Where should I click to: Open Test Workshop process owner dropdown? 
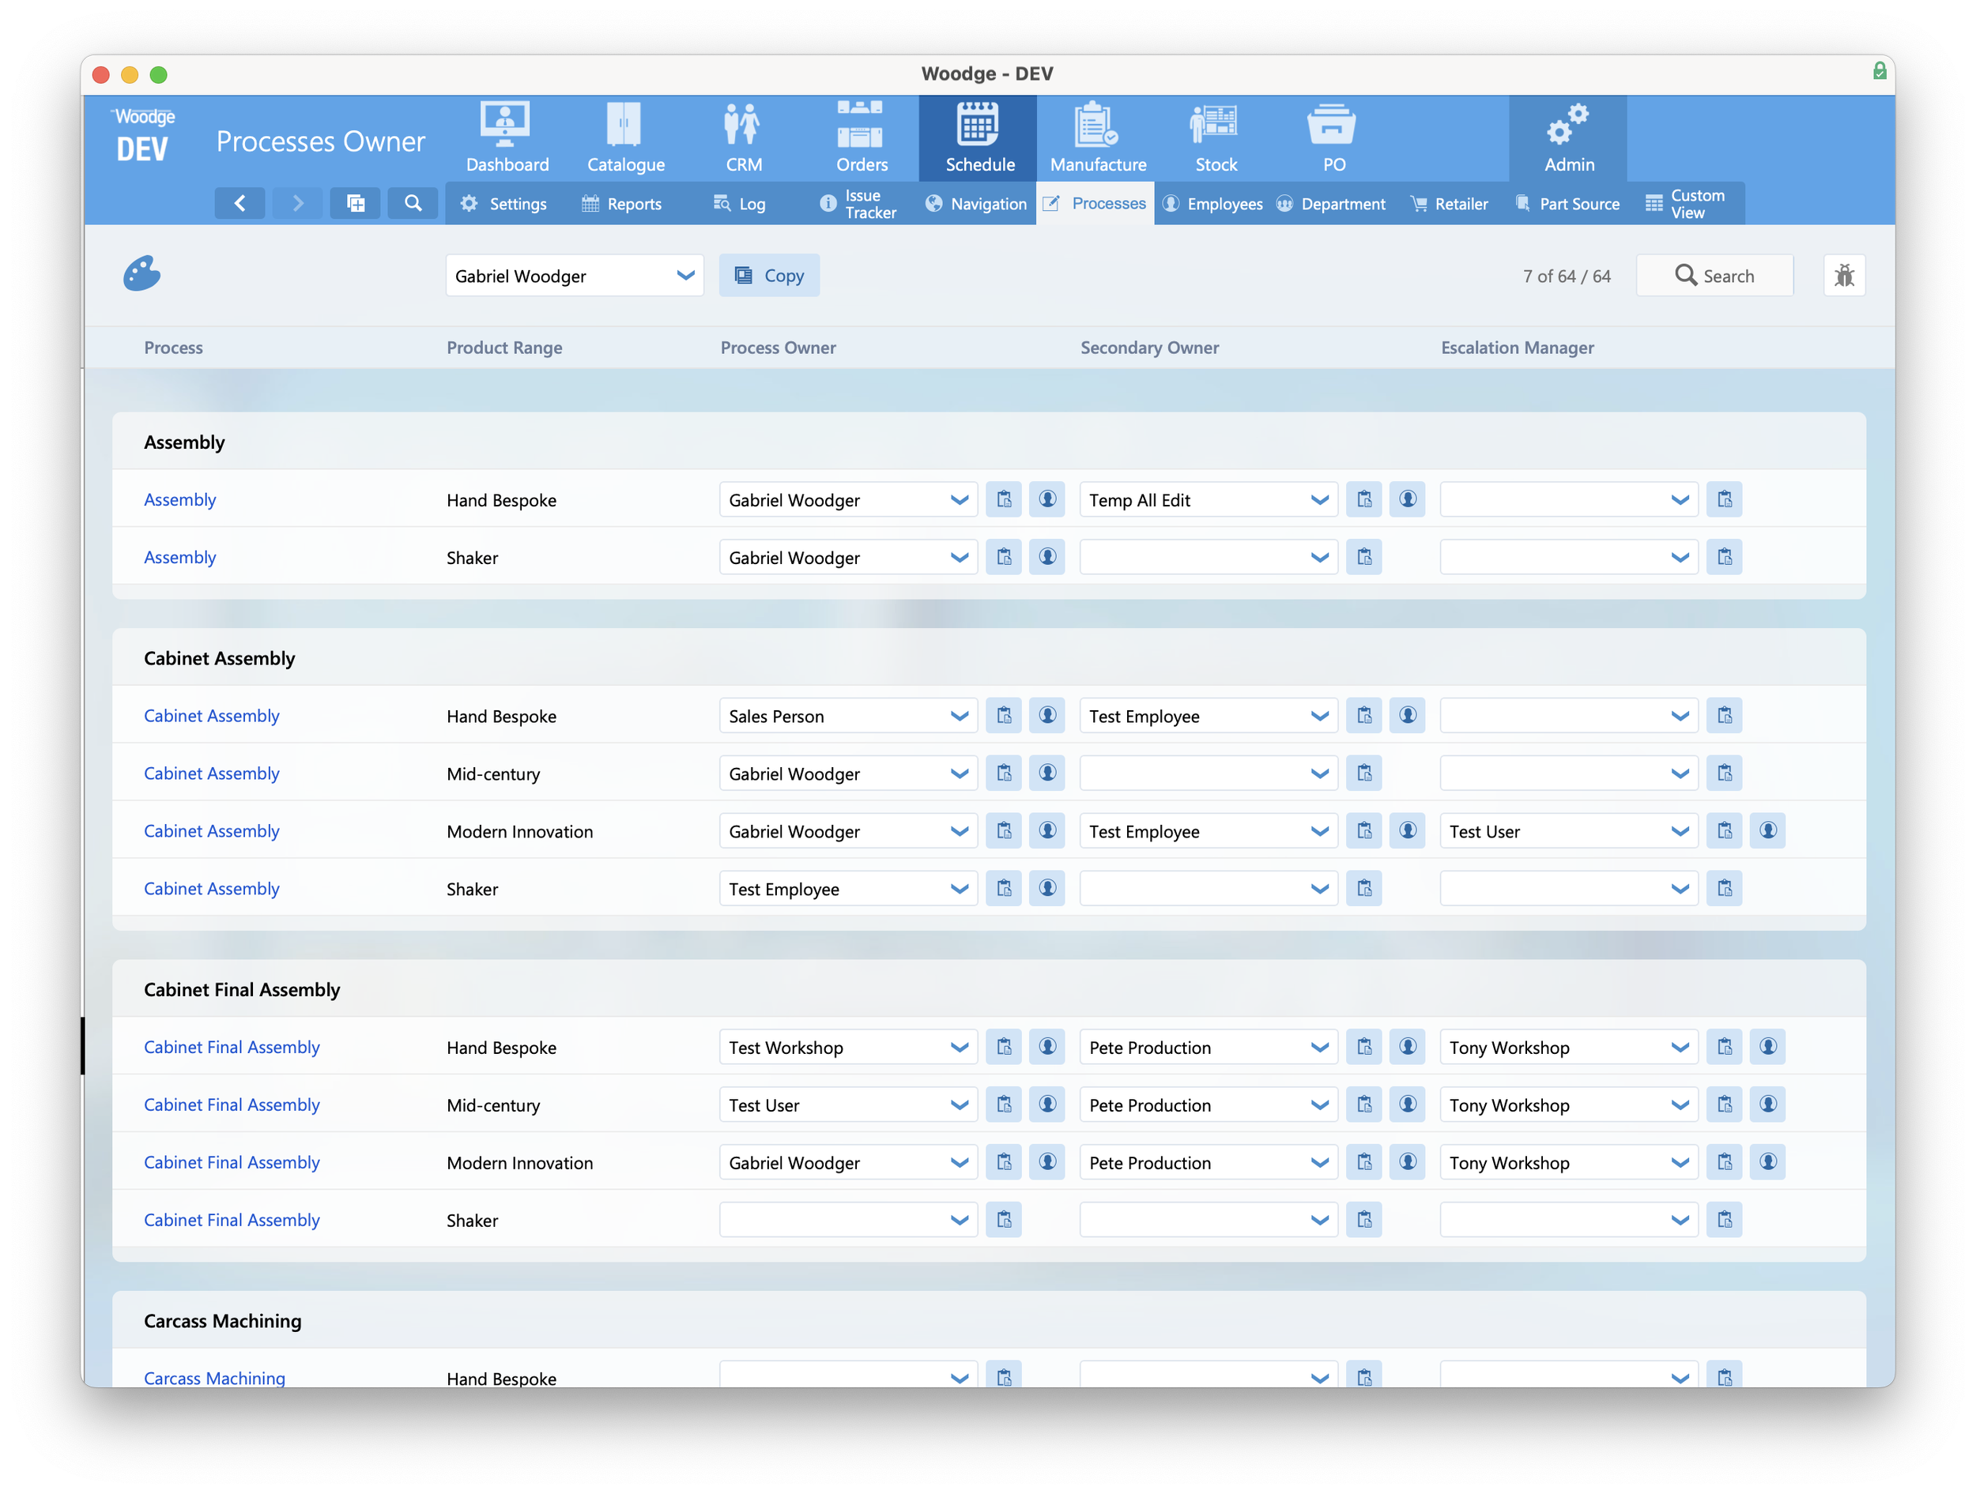point(959,1048)
